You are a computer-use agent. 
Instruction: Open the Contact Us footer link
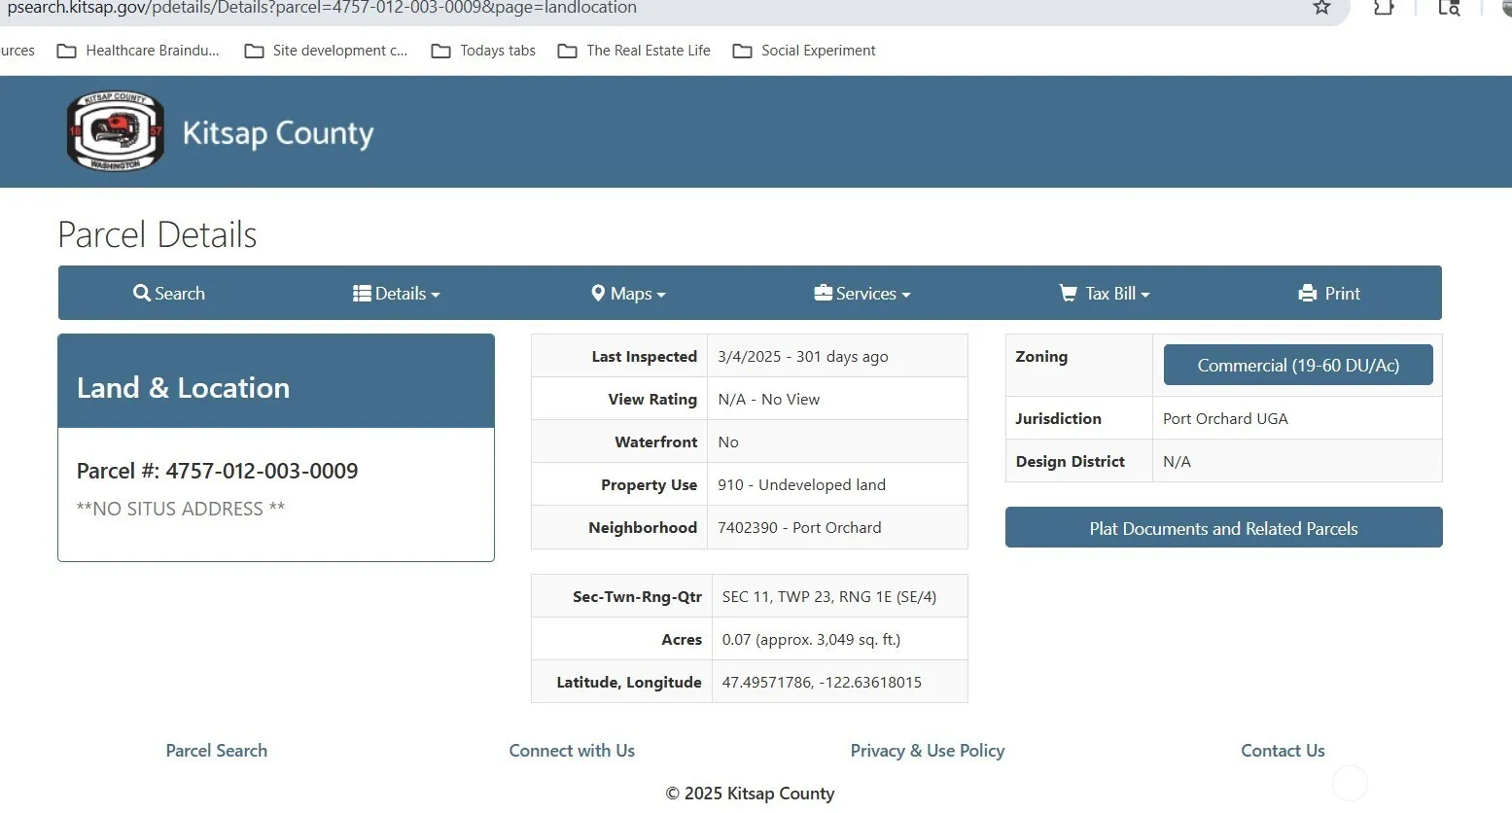pos(1283,750)
